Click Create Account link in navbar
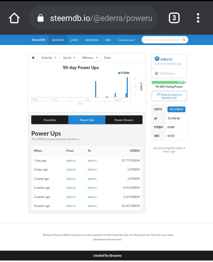This screenshot has width=213, height=262. click(x=126, y=40)
